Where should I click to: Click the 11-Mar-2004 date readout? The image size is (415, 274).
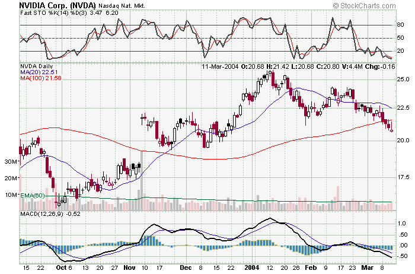click(220, 66)
